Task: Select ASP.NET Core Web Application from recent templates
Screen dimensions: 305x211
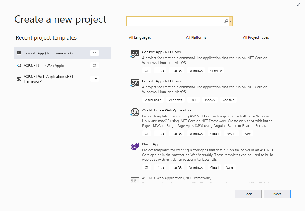Action: click(63, 65)
